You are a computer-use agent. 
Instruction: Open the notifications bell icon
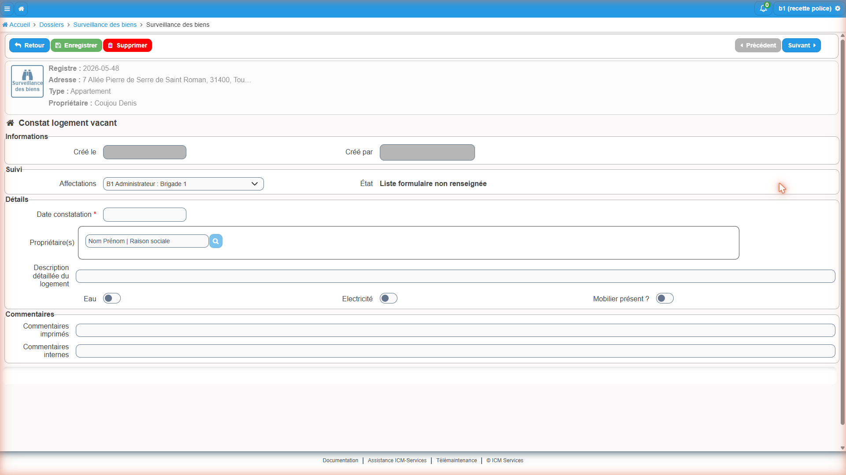click(x=764, y=8)
